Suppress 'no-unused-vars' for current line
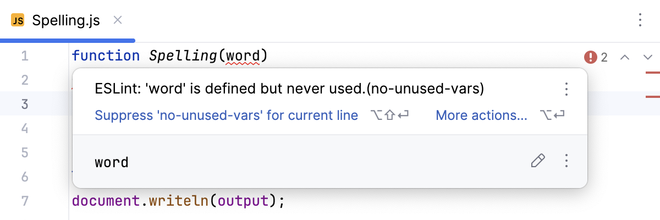Image resolution: width=660 pixels, height=220 pixels. [226, 116]
